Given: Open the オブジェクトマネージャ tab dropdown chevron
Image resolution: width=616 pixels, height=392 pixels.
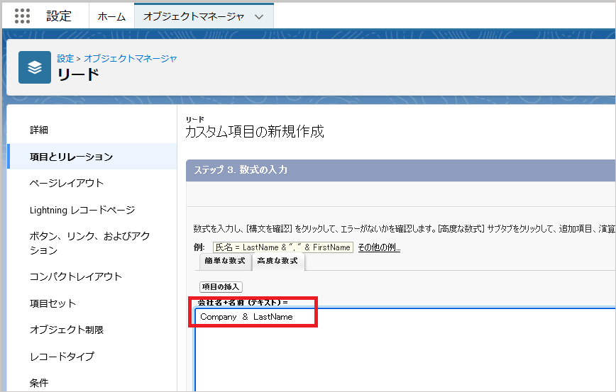Looking at the screenshot, I should pyautogui.click(x=259, y=17).
